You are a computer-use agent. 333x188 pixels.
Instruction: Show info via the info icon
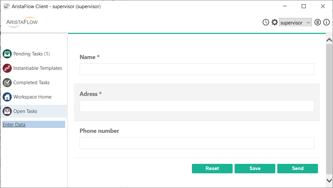[x=326, y=22]
